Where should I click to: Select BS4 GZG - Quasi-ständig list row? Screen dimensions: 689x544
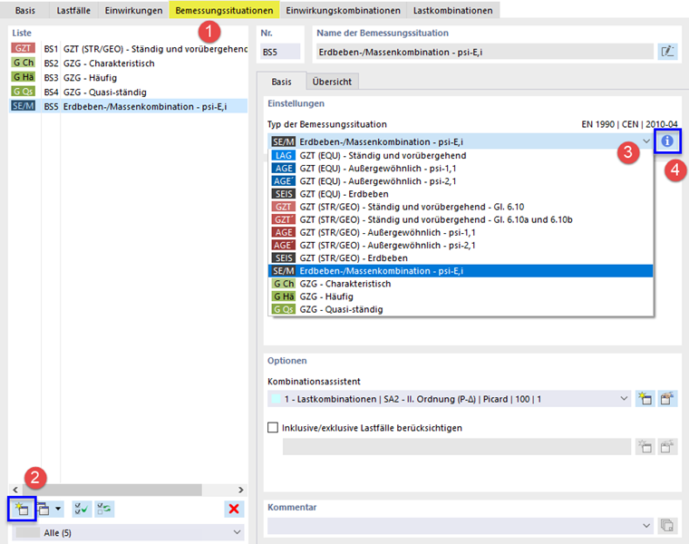pos(129,92)
